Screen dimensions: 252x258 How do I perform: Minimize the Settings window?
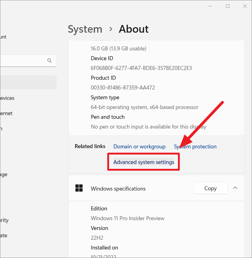pyautogui.click(x=210, y=6)
